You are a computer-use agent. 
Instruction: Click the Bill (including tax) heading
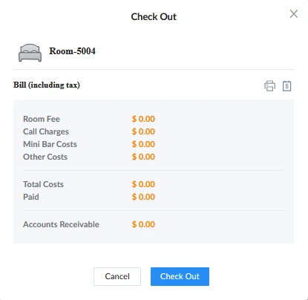point(47,85)
